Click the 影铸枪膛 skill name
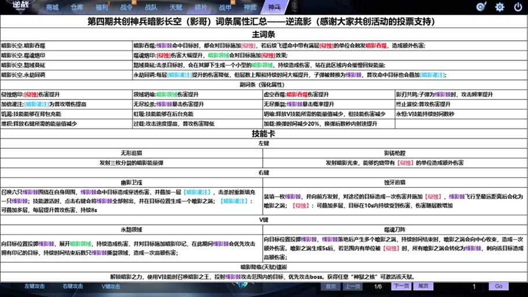The height and width of the screenshot is (297, 528). pyautogui.click(x=395, y=153)
